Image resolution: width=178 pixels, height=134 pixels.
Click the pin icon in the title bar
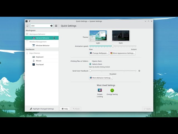click(30, 21)
